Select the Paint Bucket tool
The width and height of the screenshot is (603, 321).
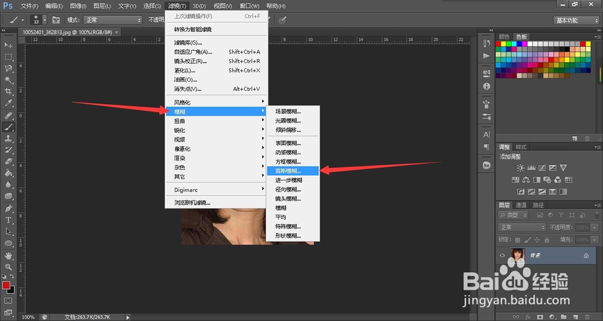pos(8,173)
